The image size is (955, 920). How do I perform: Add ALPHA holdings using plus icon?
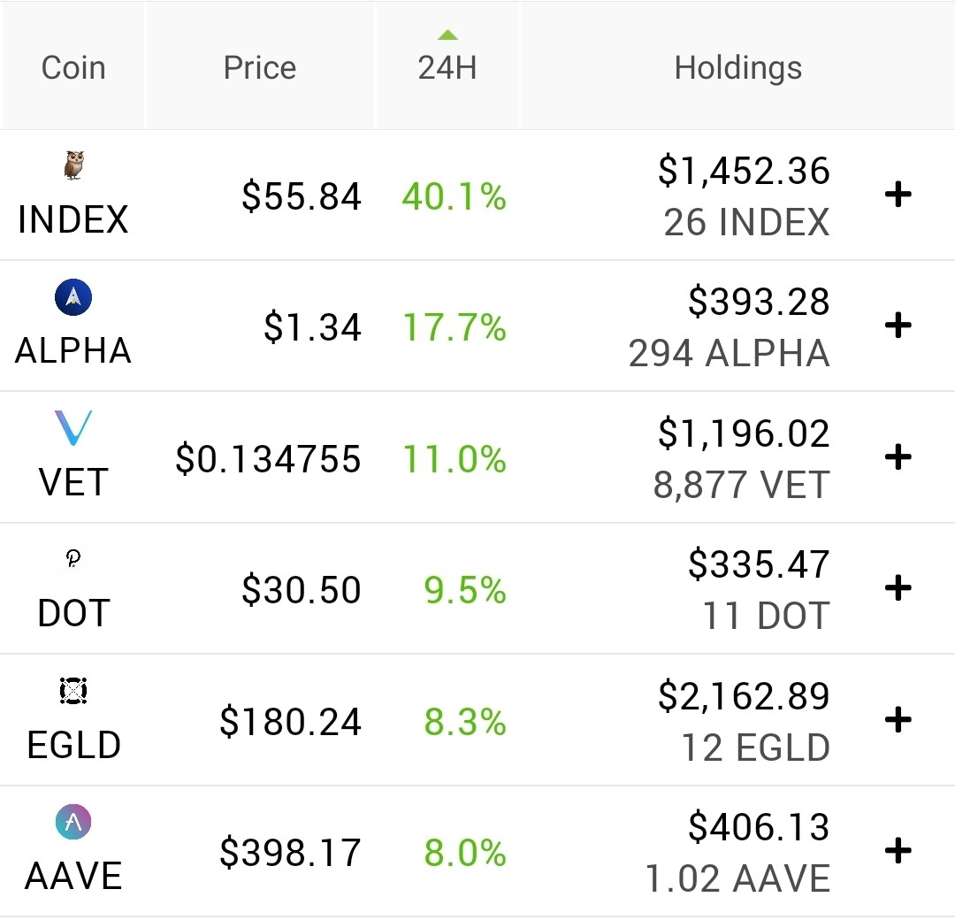(x=898, y=326)
